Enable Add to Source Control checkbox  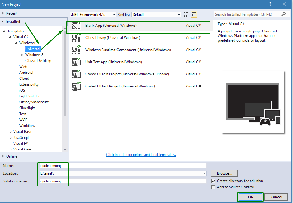point(213,187)
